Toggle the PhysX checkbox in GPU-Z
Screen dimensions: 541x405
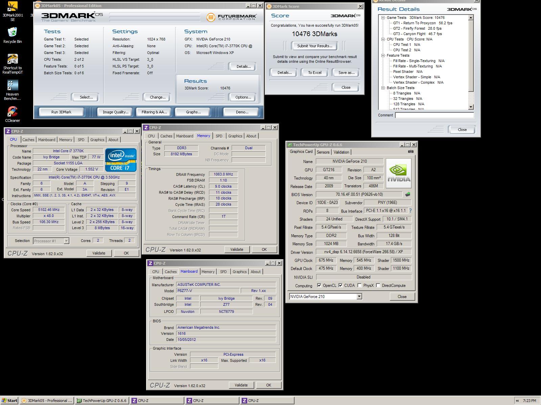pyautogui.click(x=359, y=286)
